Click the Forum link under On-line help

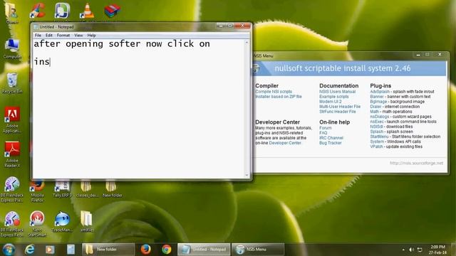pyautogui.click(x=325, y=128)
